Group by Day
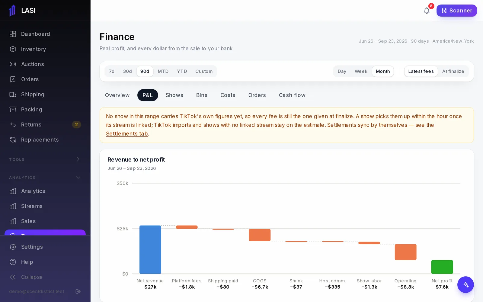Viewport: 483px width, 302px height. (x=342, y=71)
